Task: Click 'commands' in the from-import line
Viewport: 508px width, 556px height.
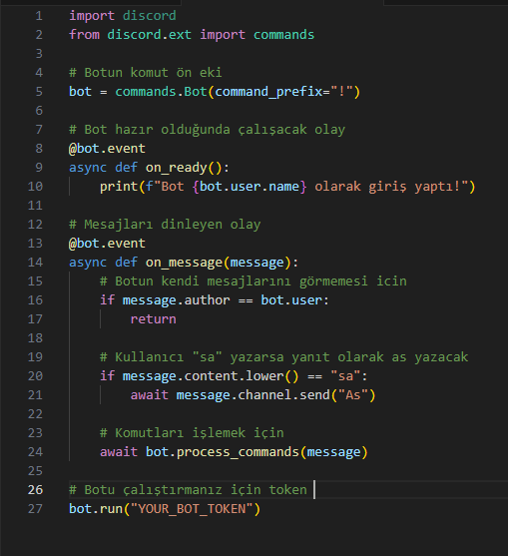Action: (x=284, y=35)
